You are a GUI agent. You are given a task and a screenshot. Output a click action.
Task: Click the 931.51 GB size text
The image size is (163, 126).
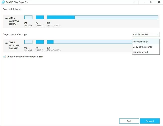pyautogui.click(x=14, y=45)
